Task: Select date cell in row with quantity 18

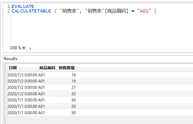Action: 22,75
